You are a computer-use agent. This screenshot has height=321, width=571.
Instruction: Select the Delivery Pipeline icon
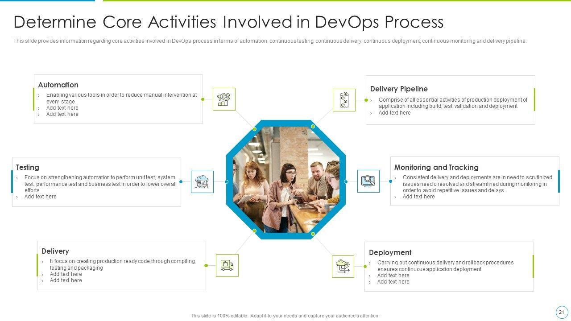pyautogui.click(x=344, y=100)
